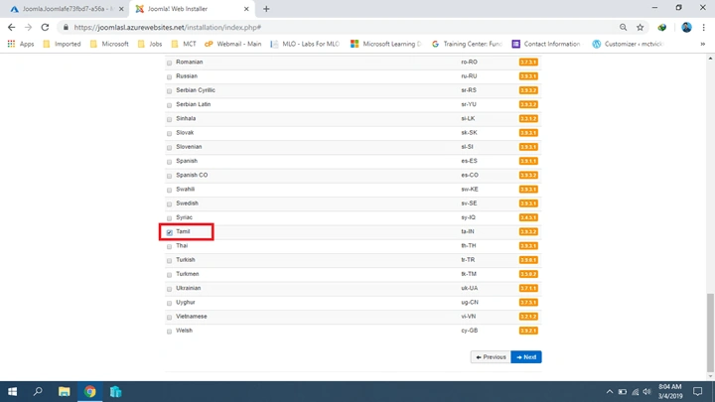
Task: Open the MCT bookmarks folder
Action: 184,44
